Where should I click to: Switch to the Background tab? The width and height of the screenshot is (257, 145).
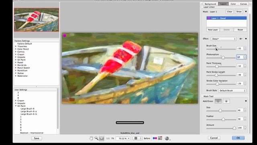pyautogui.click(x=210, y=4)
